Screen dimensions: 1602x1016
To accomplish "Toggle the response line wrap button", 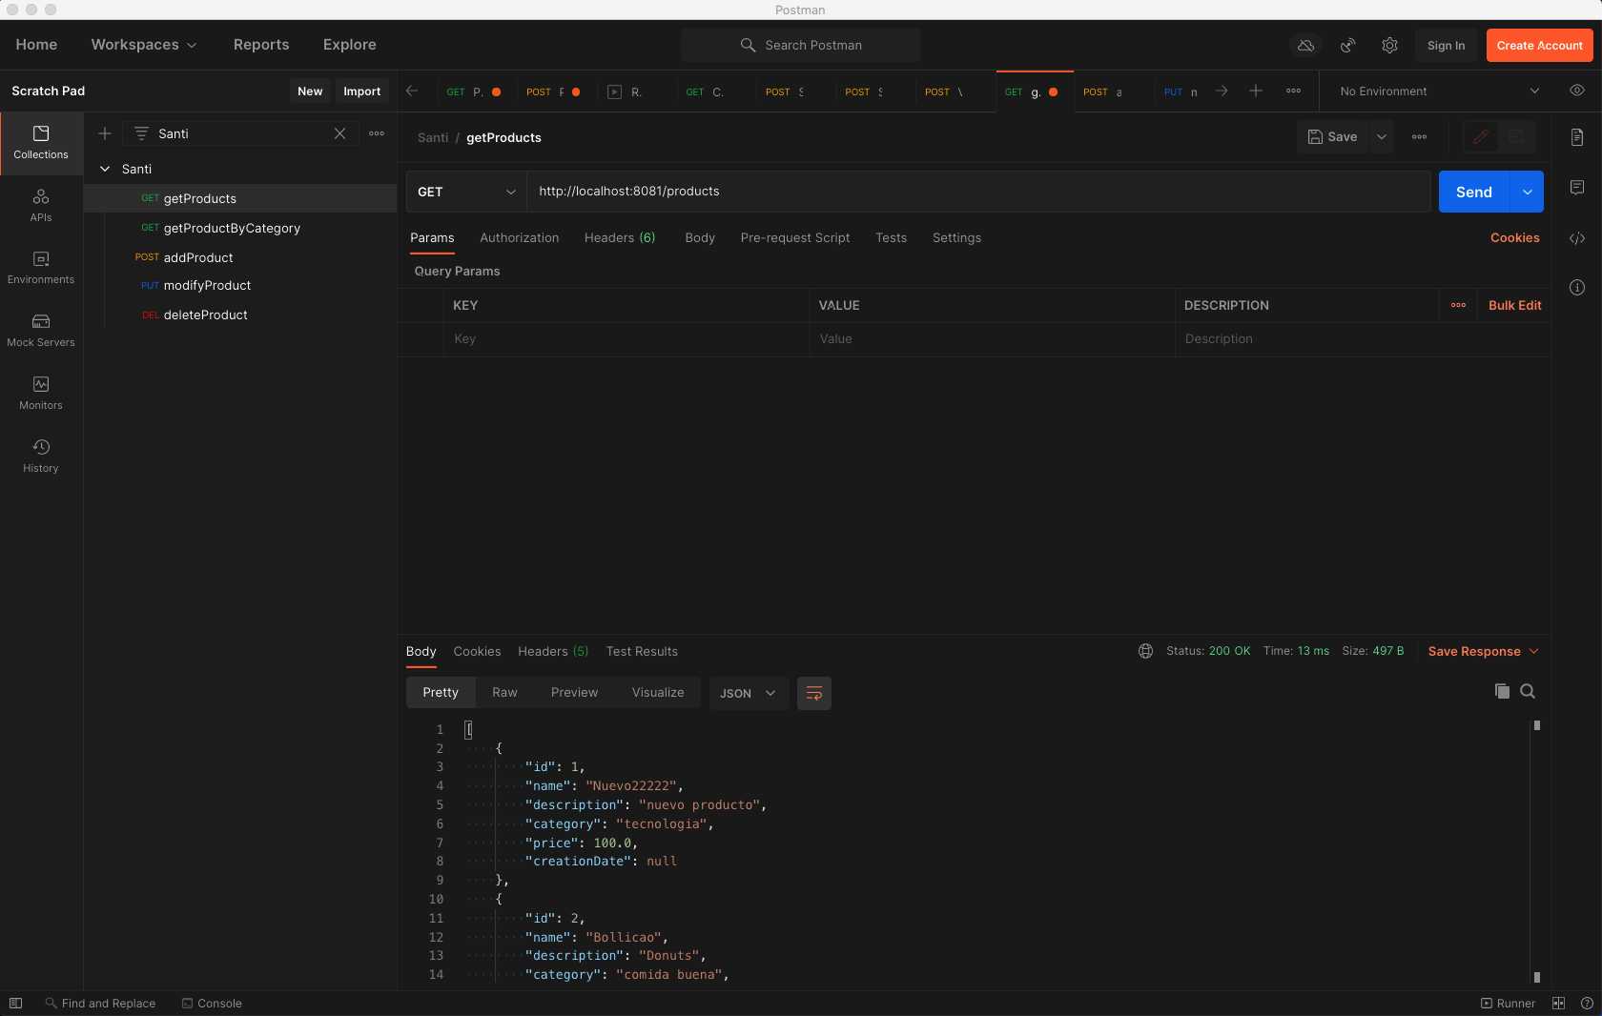I will [813, 694].
